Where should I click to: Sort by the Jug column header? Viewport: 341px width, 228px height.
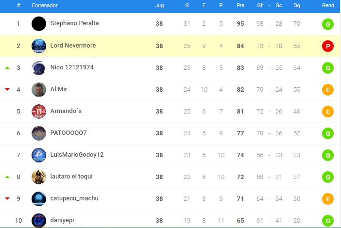[x=159, y=5]
